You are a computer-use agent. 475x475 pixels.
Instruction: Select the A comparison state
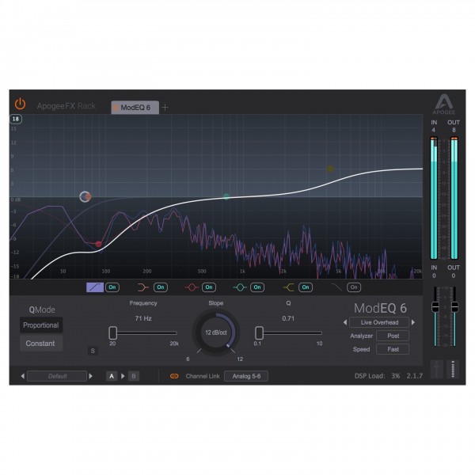(112, 376)
